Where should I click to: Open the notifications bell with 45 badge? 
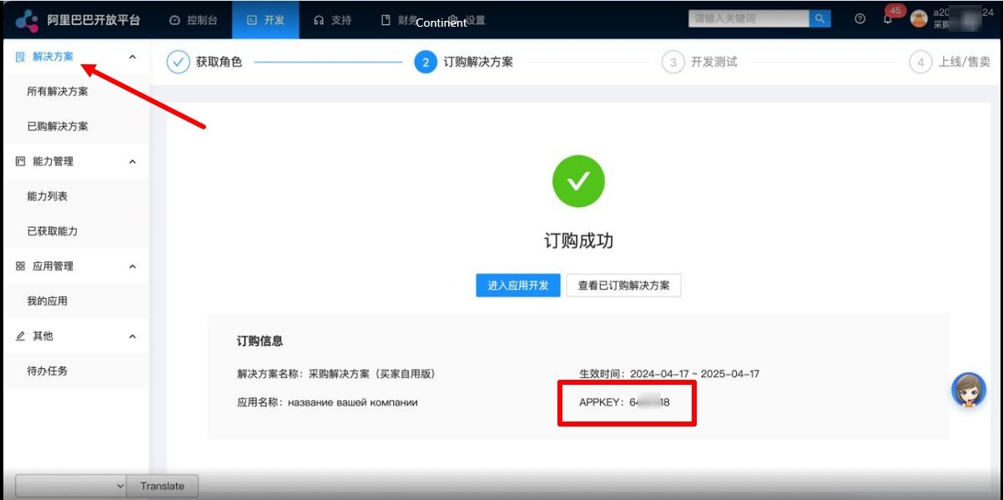point(888,19)
